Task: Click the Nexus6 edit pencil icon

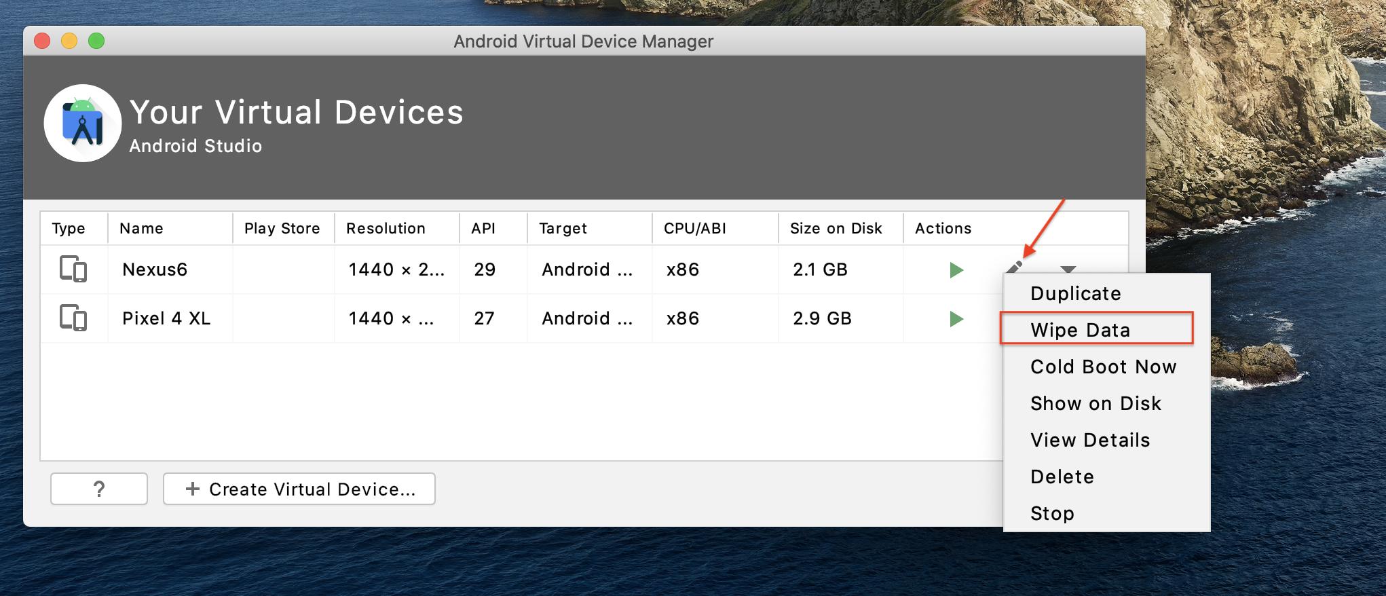Action: pos(1014,267)
